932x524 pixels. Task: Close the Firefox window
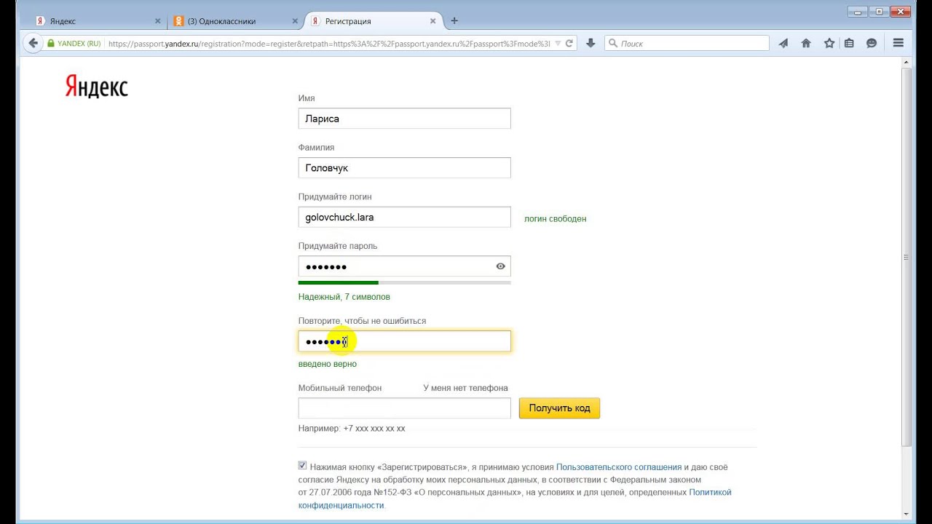pos(900,11)
